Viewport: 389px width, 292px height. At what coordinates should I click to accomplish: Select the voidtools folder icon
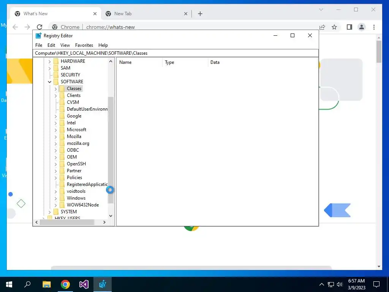pyautogui.click(x=62, y=191)
